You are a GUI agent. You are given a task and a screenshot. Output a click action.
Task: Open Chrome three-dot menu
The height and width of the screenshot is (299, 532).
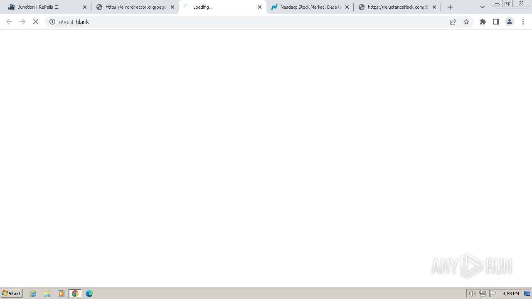pos(523,22)
